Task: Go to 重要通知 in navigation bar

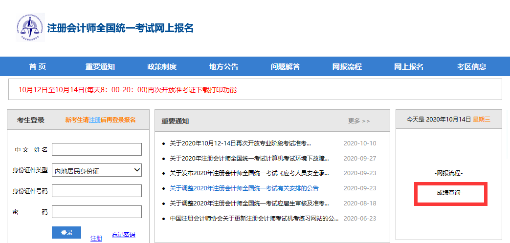Action: [100, 67]
